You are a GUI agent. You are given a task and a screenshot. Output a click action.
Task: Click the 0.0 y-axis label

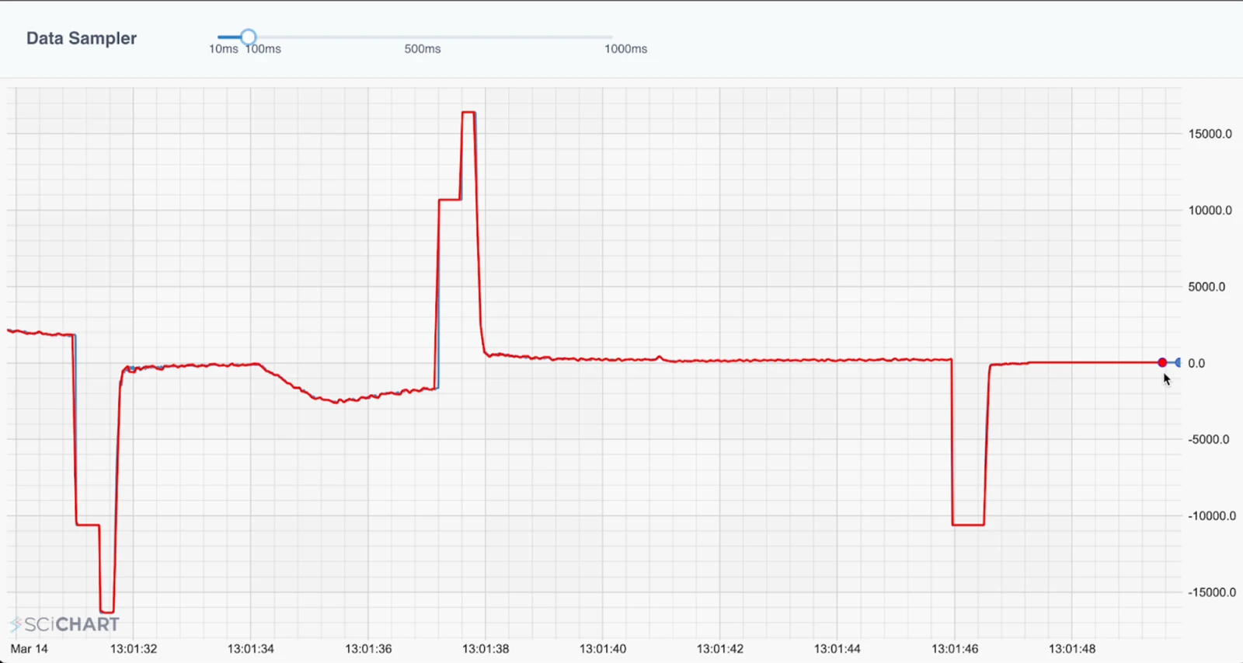[x=1196, y=363]
